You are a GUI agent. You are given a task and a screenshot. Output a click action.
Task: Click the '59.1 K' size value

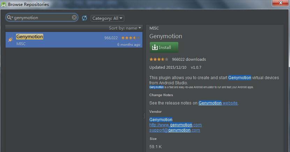click(156, 147)
